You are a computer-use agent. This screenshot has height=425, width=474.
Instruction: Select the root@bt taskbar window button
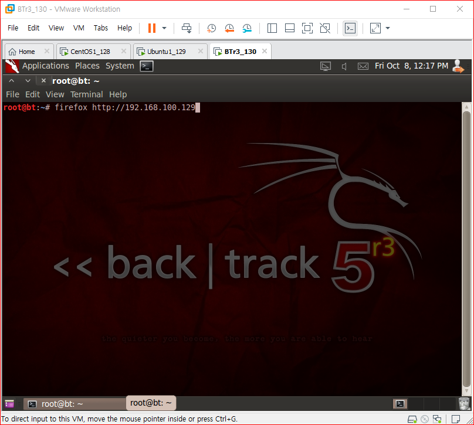pyautogui.click(x=75, y=404)
